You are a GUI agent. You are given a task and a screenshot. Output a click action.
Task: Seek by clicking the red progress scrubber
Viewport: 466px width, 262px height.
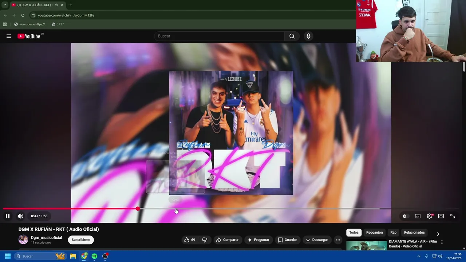point(138,209)
